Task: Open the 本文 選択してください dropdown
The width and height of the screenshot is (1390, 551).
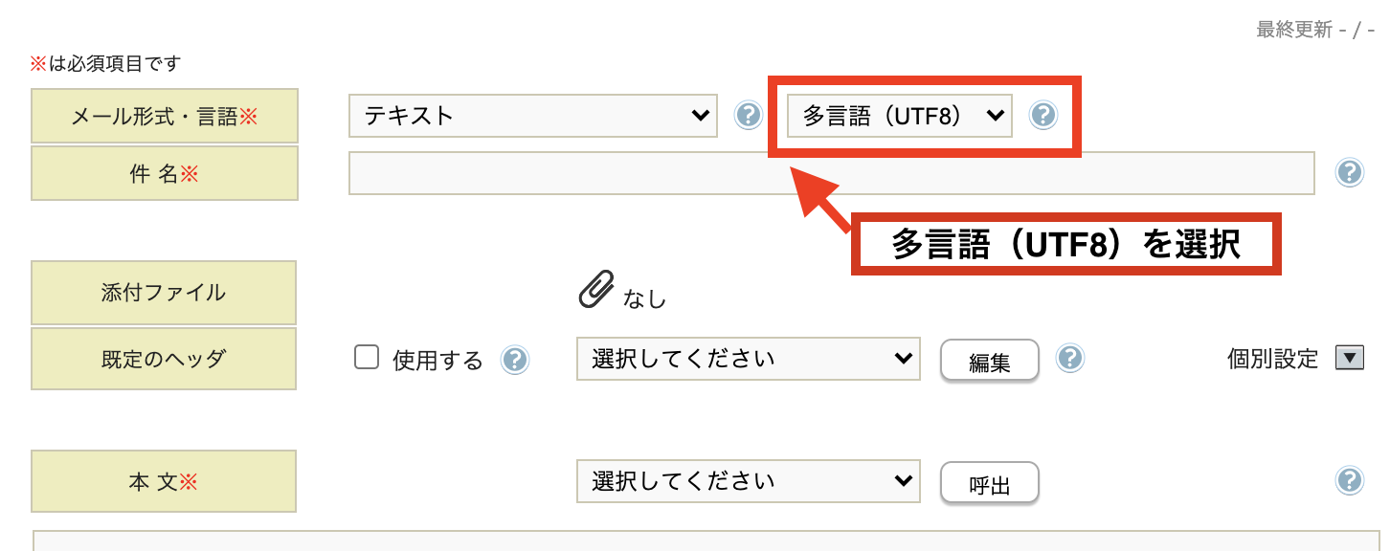Action: (x=748, y=480)
